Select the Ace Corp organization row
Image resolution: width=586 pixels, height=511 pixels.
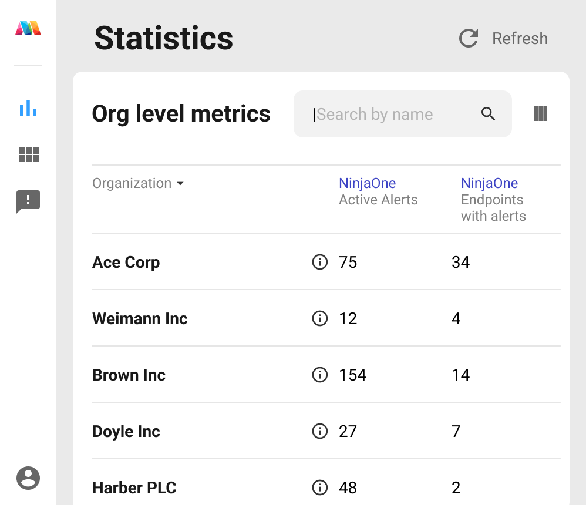point(126,262)
